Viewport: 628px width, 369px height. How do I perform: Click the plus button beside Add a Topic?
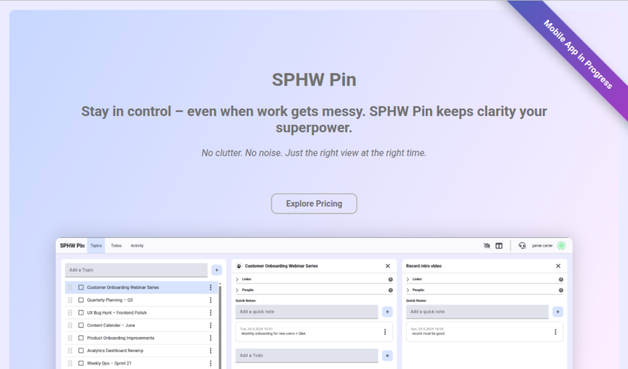tap(217, 270)
